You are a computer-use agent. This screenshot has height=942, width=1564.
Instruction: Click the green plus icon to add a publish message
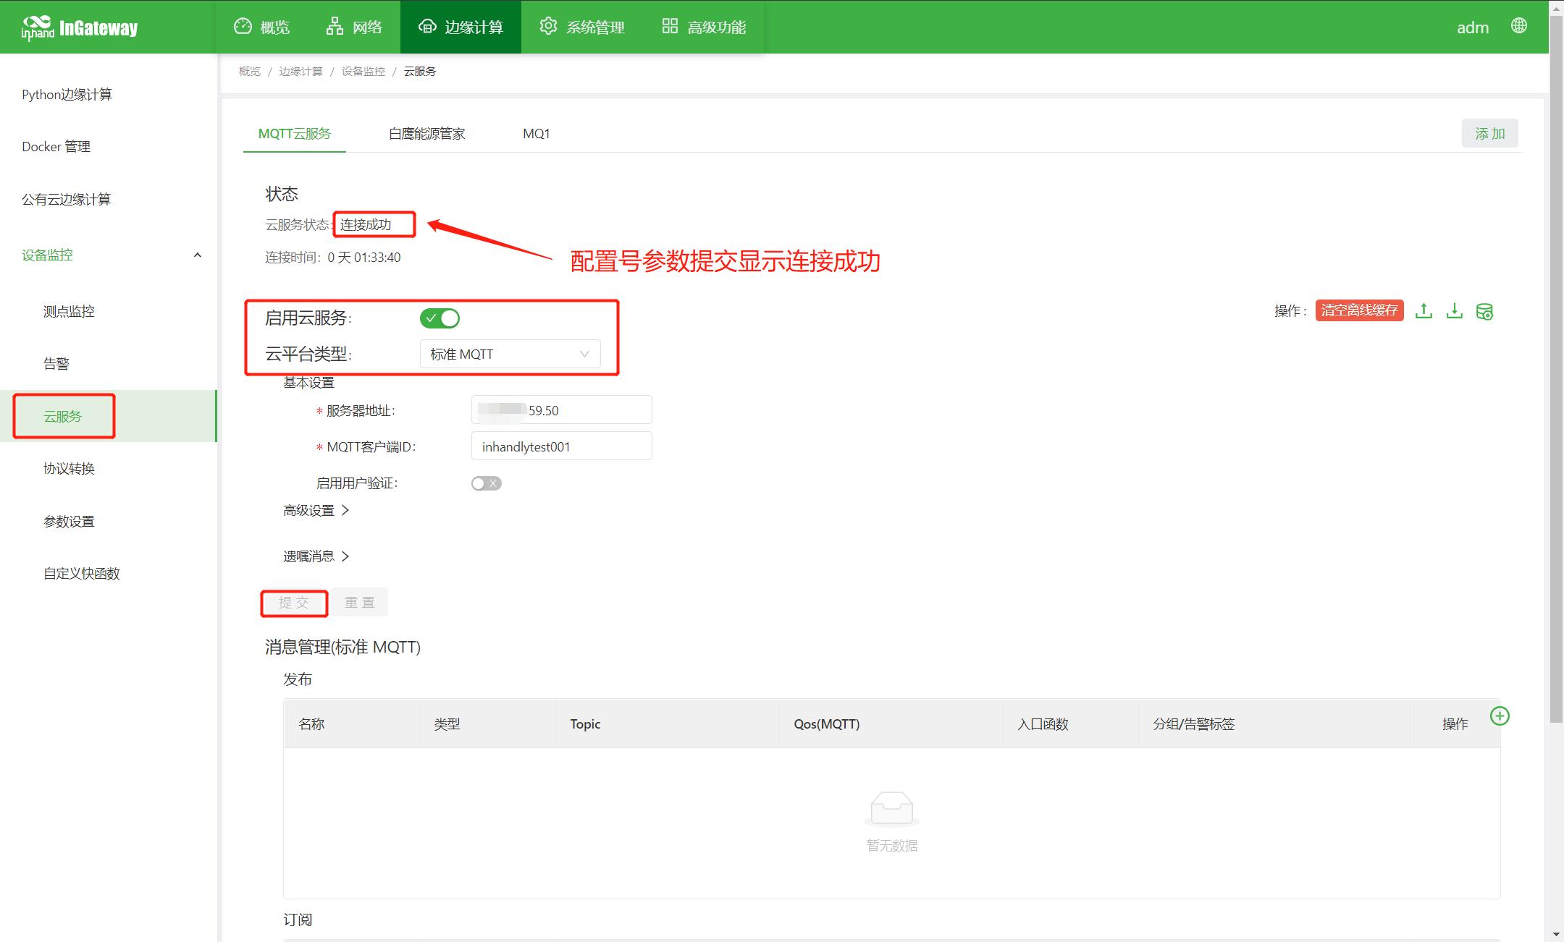point(1500,716)
